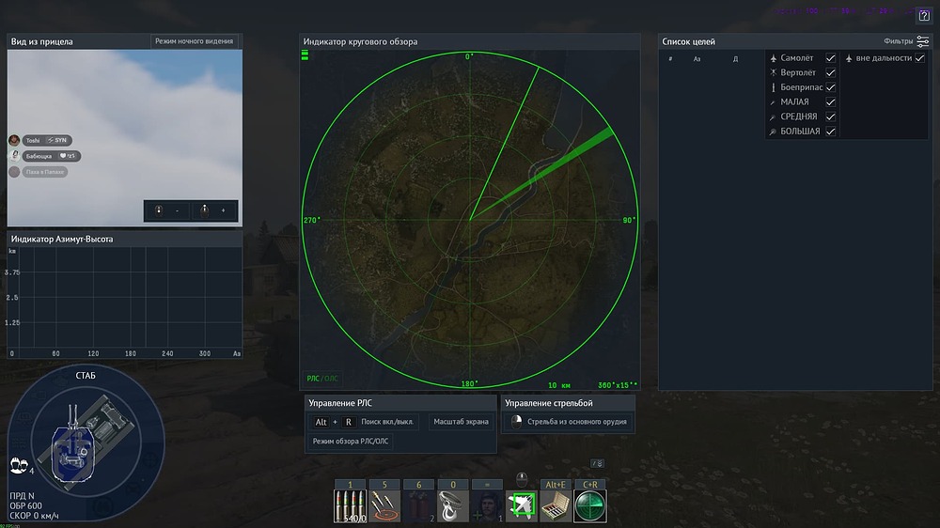Sort target list by # column
The image size is (940, 528).
click(670, 59)
